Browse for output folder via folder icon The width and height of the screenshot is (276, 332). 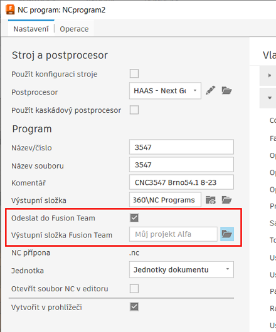[226, 200]
